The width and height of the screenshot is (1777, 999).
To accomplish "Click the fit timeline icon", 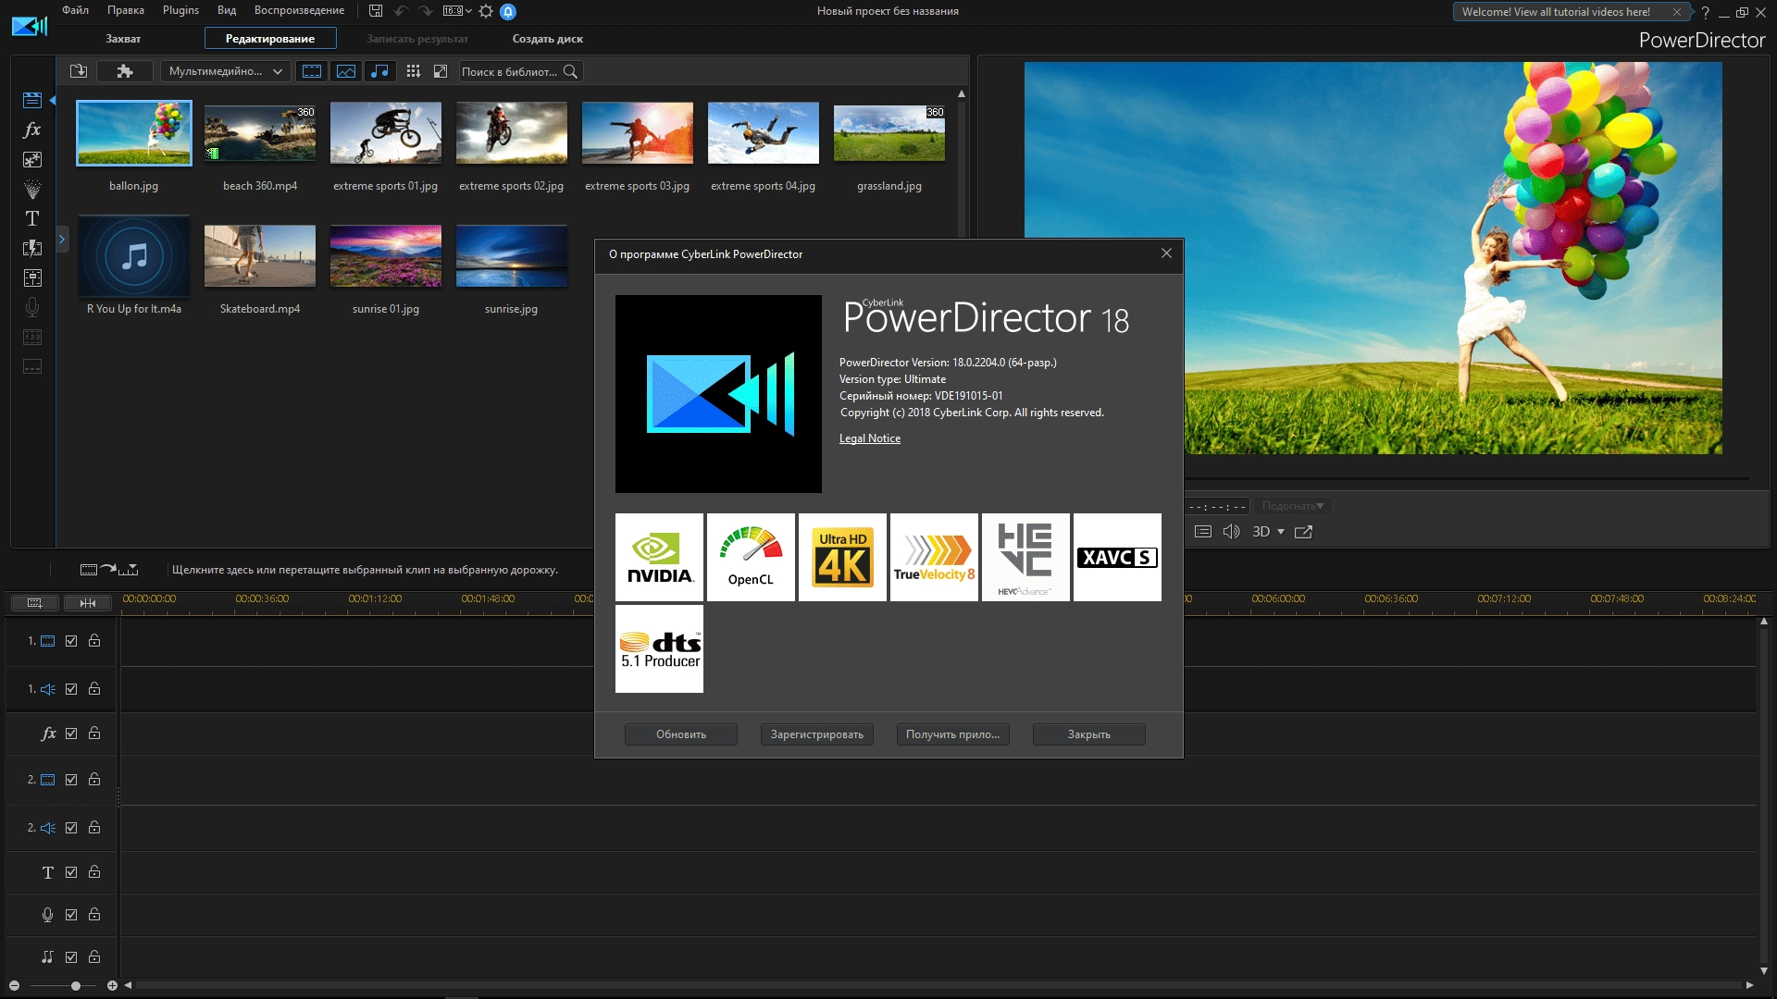I will tap(88, 603).
